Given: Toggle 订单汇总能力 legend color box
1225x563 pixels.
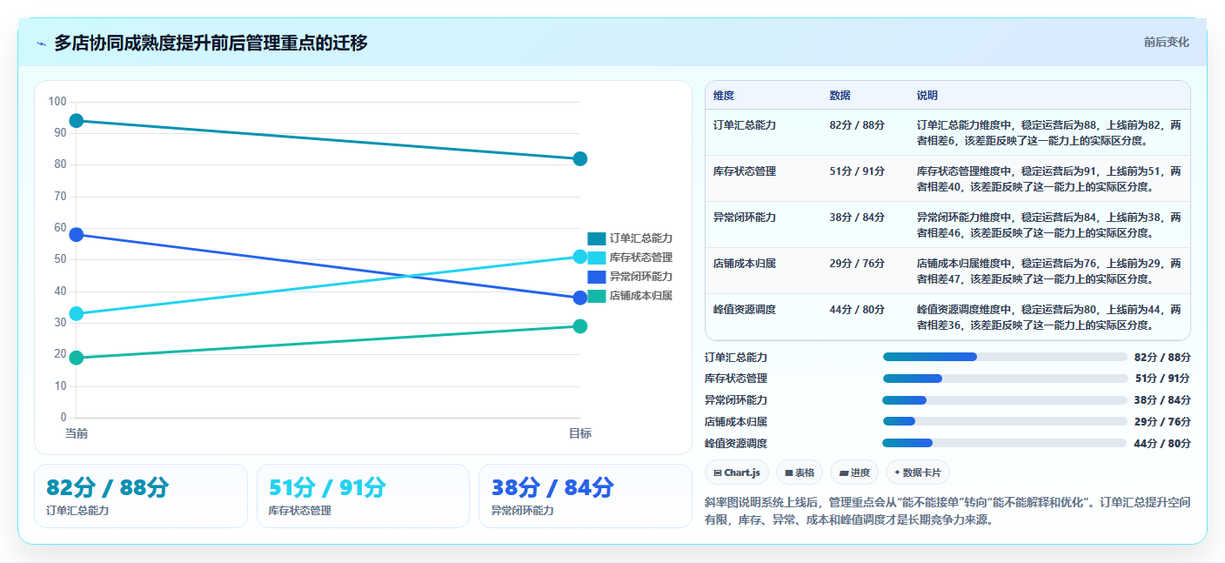Looking at the screenshot, I should tap(597, 238).
